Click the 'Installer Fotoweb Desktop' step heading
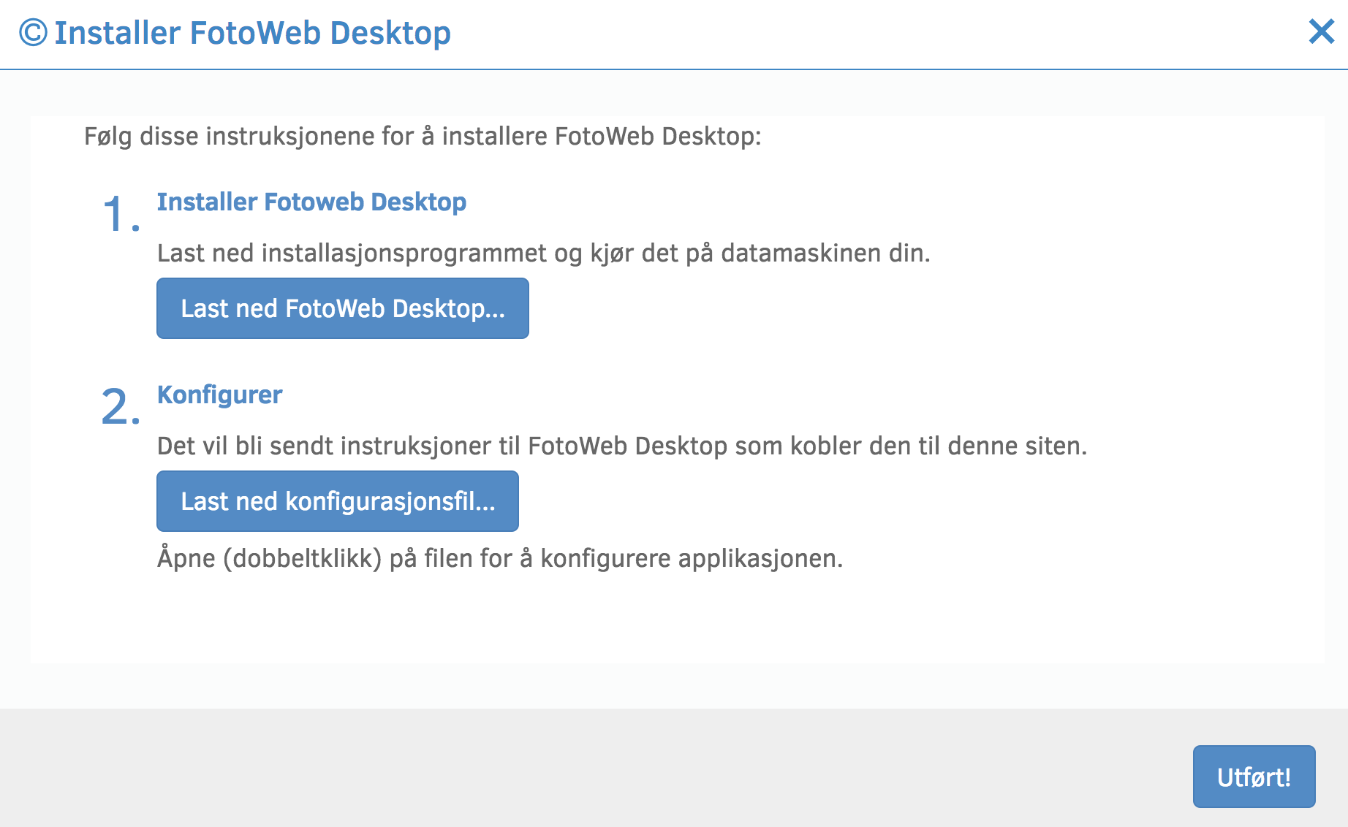 pos(311,202)
